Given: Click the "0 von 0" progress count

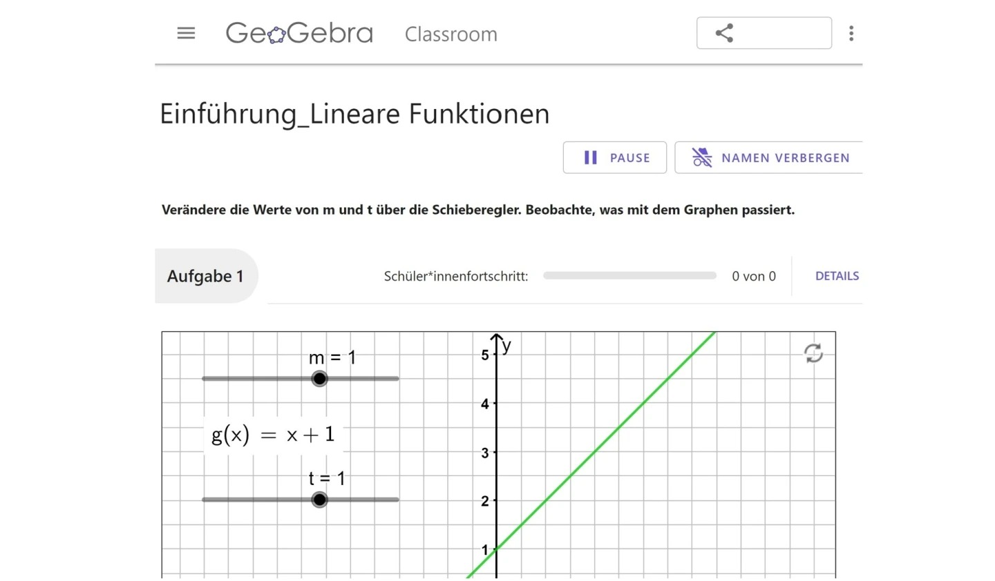Looking at the screenshot, I should 753,276.
